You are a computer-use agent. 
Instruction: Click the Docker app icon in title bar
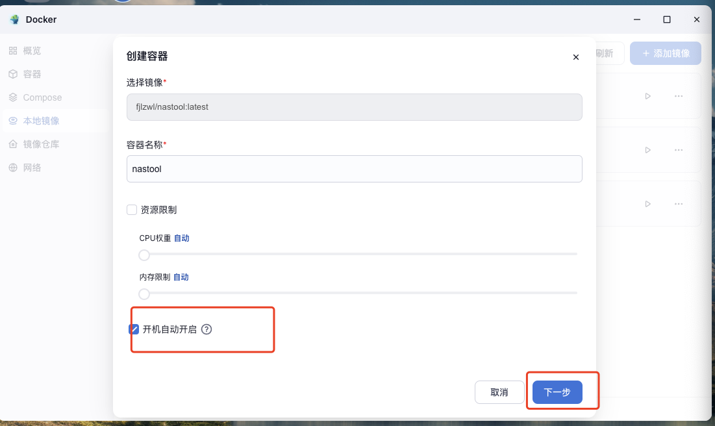14,19
